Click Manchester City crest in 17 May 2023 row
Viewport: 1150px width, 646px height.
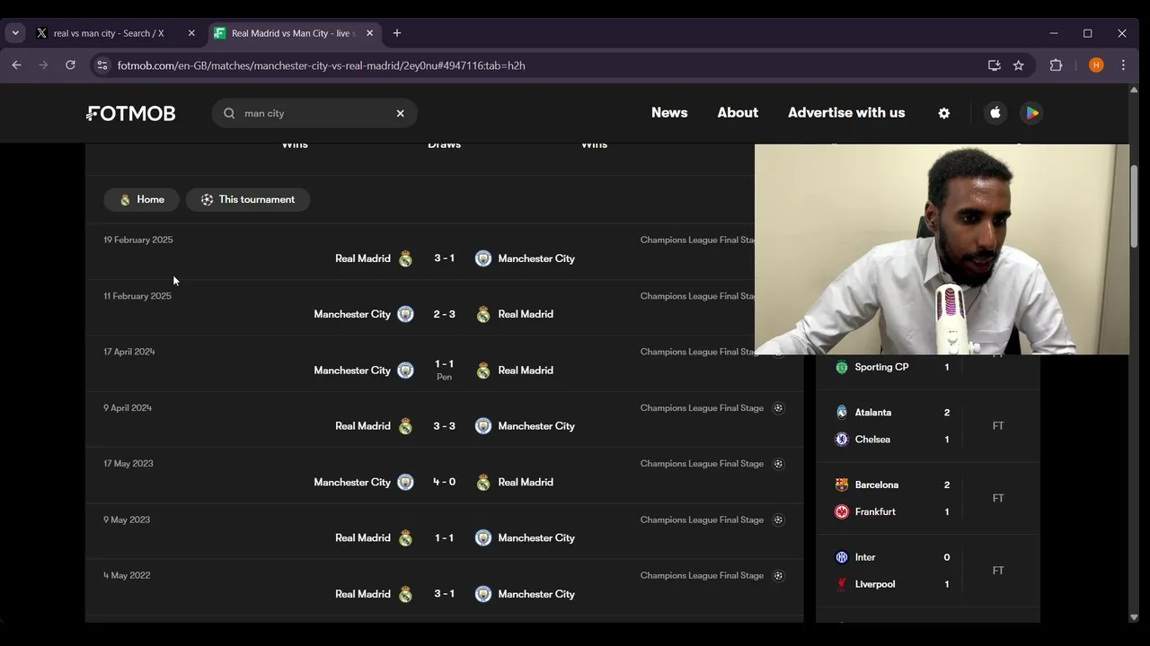pos(405,482)
